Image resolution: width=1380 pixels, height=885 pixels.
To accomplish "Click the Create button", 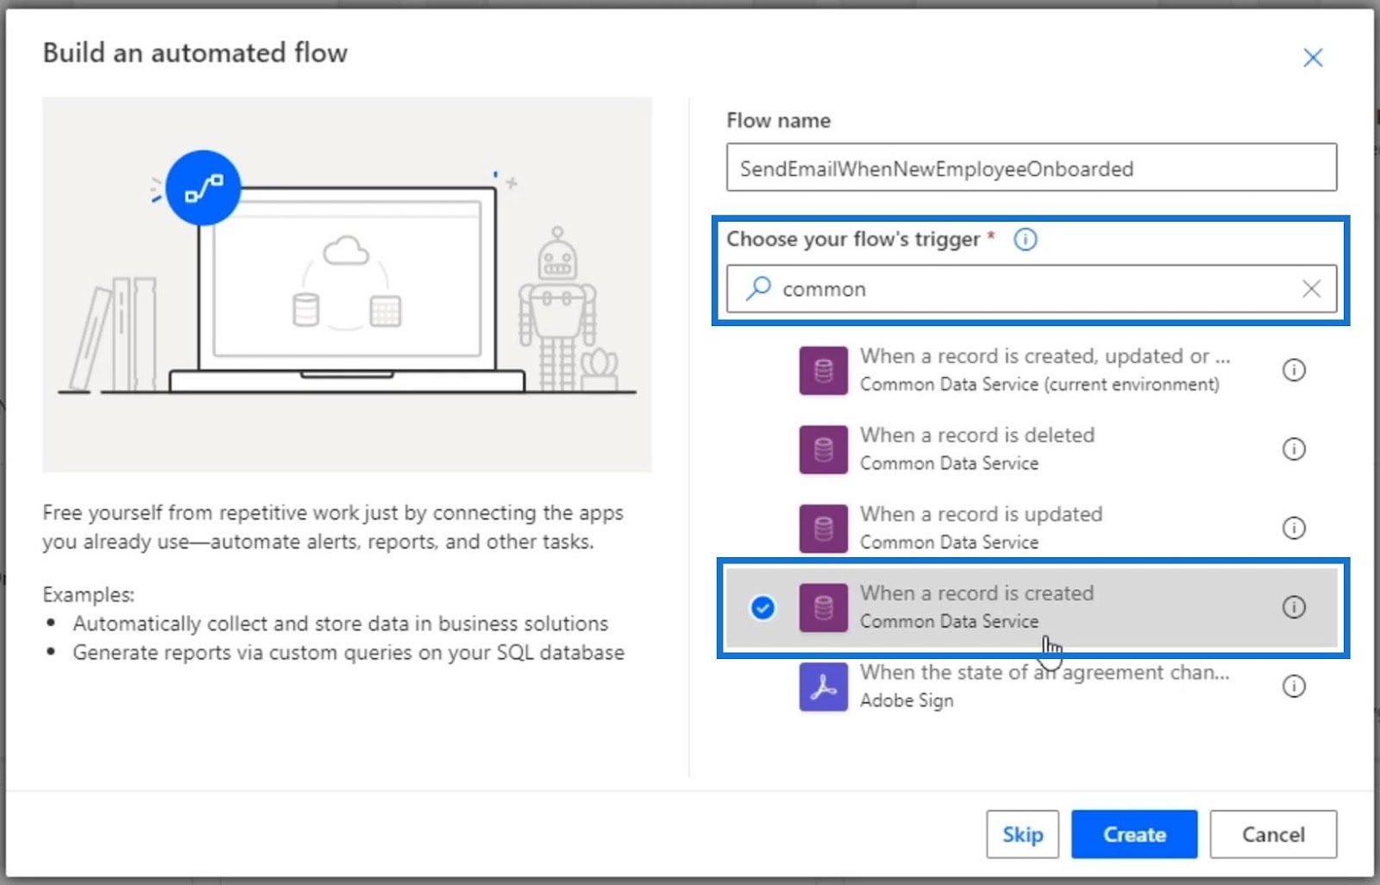I will (x=1133, y=834).
